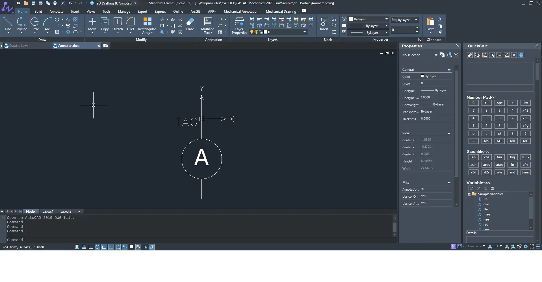The width and height of the screenshot is (542, 282).
Task: Click QuickCalc Get Coordinates icon
Action: coord(492,55)
